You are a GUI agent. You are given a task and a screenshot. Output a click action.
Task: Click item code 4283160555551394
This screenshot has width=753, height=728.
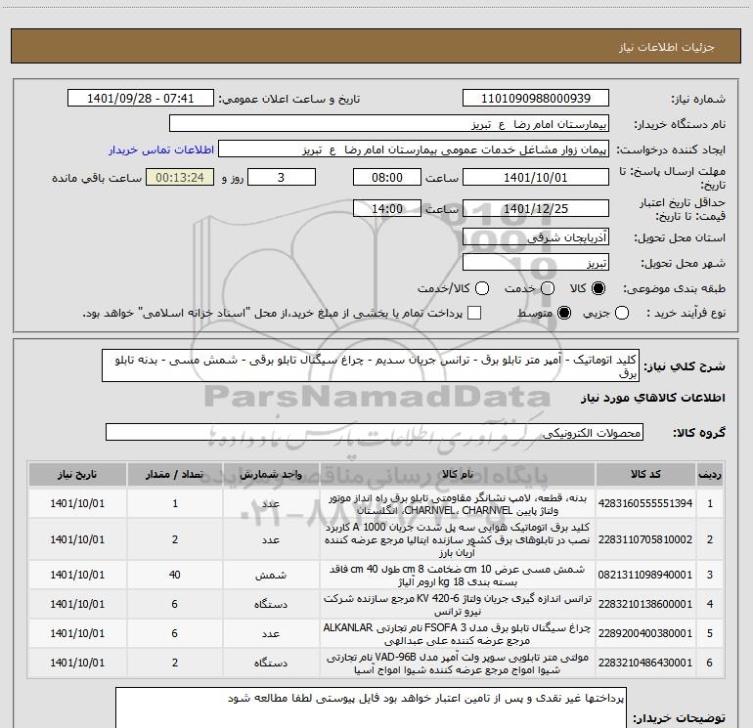645,503
